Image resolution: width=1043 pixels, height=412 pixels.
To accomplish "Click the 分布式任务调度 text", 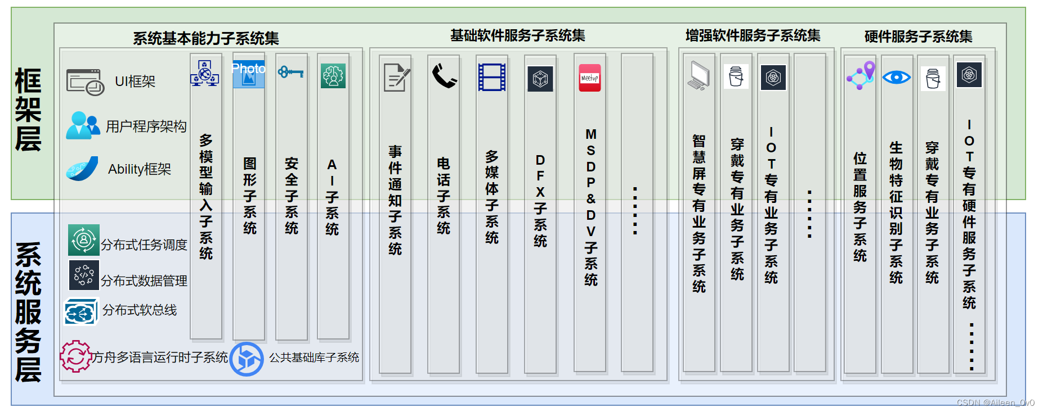I will pyautogui.click(x=144, y=245).
